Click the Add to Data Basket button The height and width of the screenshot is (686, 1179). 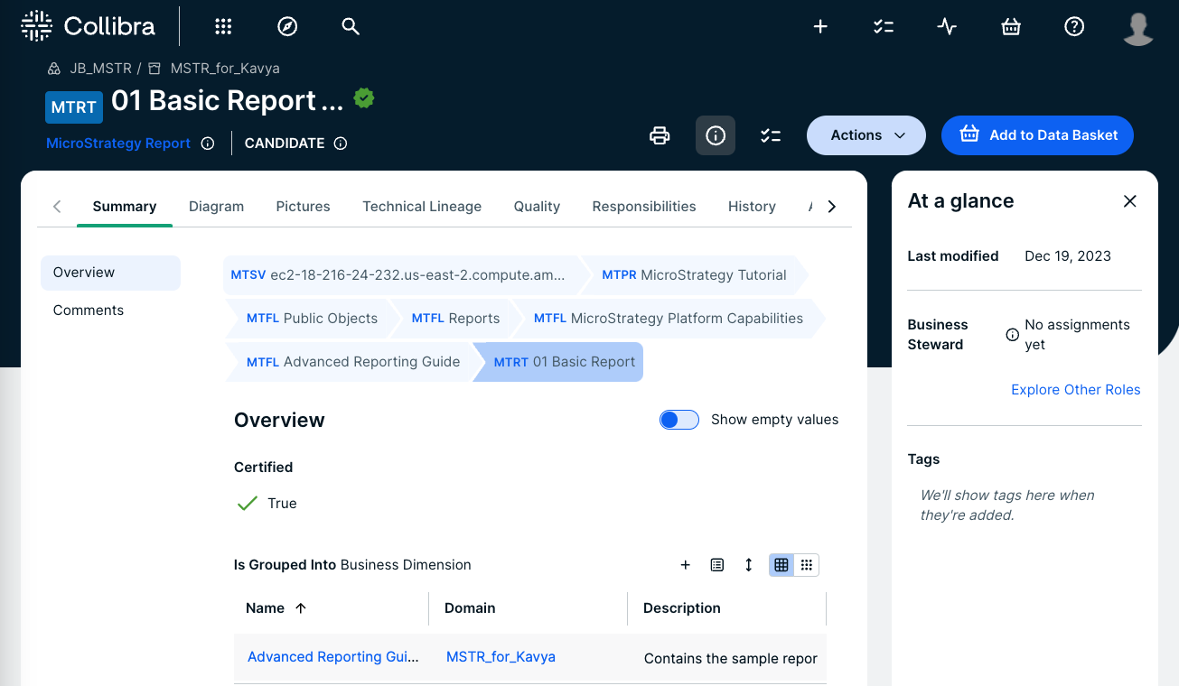(1037, 135)
